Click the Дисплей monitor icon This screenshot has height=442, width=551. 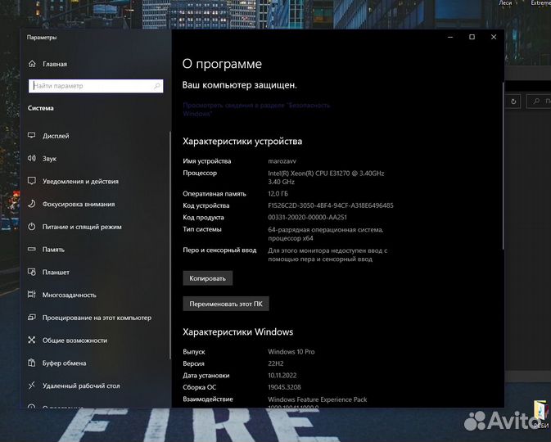(32, 136)
